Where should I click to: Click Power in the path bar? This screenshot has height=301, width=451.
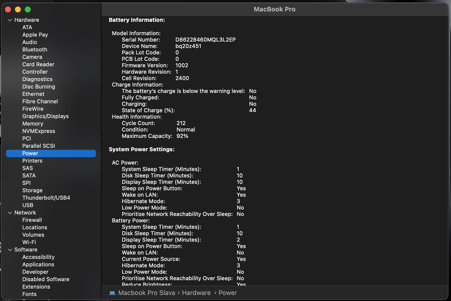click(228, 293)
